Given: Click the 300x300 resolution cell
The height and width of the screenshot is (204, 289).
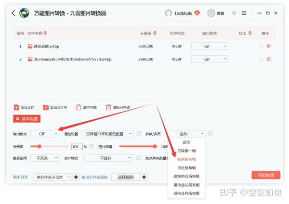Looking at the screenshot, I should pos(146,46).
